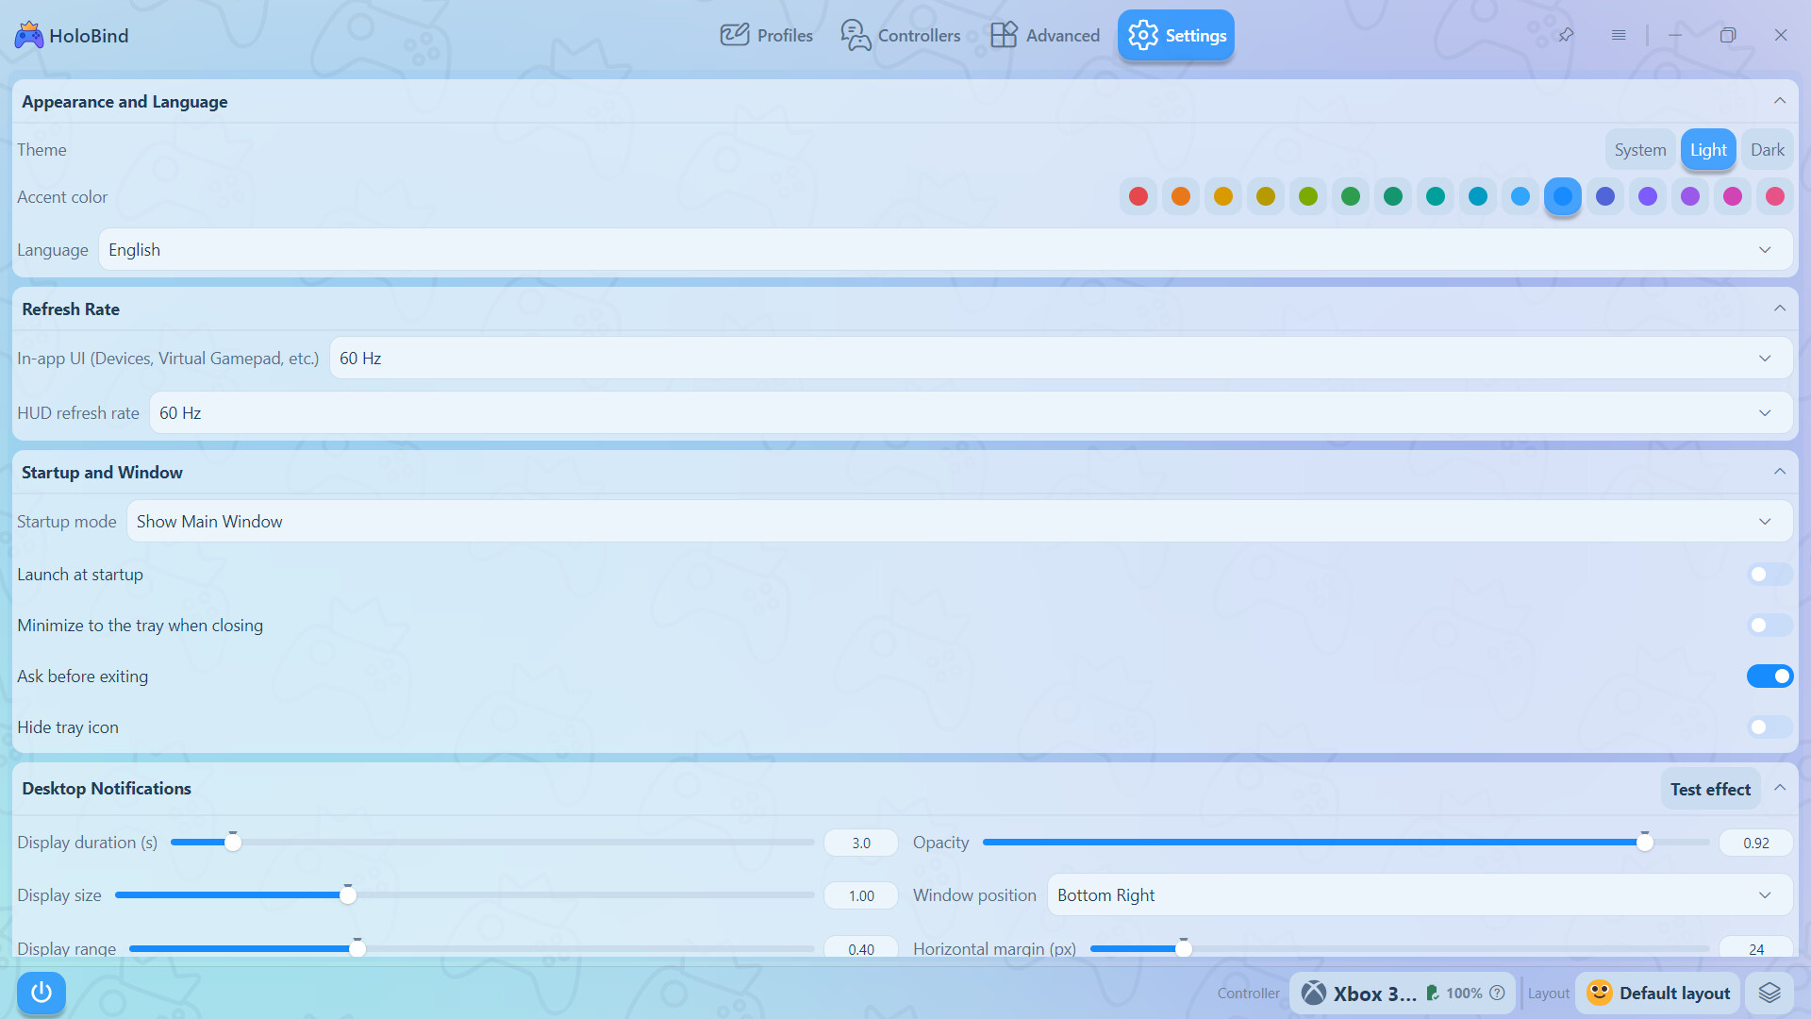The width and height of the screenshot is (1811, 1019).
Task: Click the battery help question mark icon
Action: [1497, 993]
